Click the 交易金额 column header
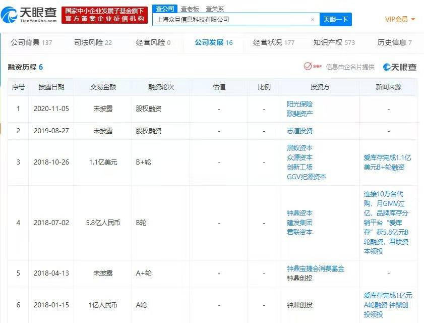This screenshot has height=323, width=424. click(103, 87)
